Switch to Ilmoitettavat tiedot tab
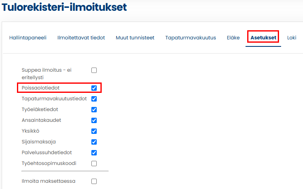This screenshot has width=303, height=189. (x=81, y=38)
